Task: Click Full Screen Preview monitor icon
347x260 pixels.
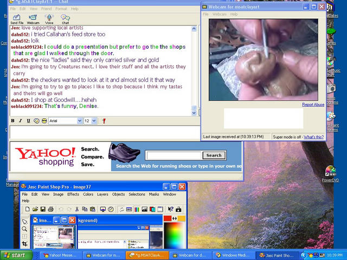Action: pyautogui.click(x=103, y=209)
